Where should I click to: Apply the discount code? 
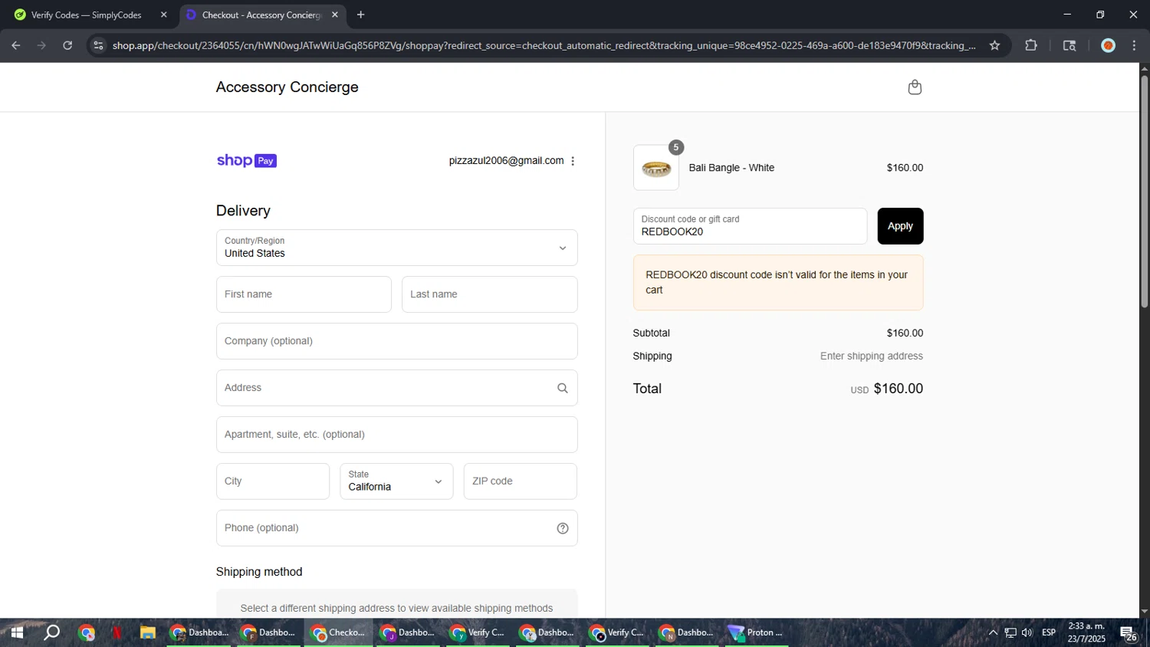pyautogui.click(x=900, y=226)
